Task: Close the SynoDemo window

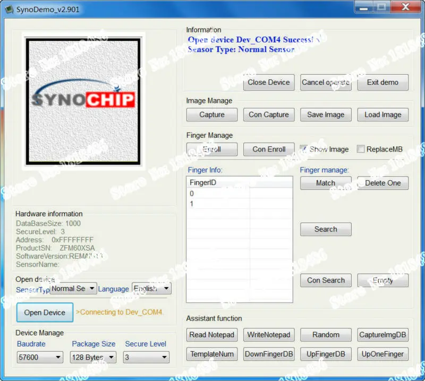Action: [405, 7]
